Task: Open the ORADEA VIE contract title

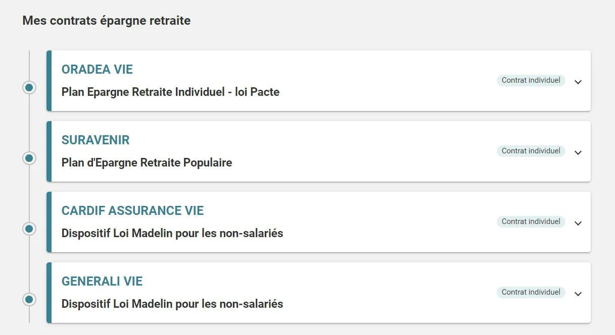Action: pyautogui.click(x=97, y=70)
